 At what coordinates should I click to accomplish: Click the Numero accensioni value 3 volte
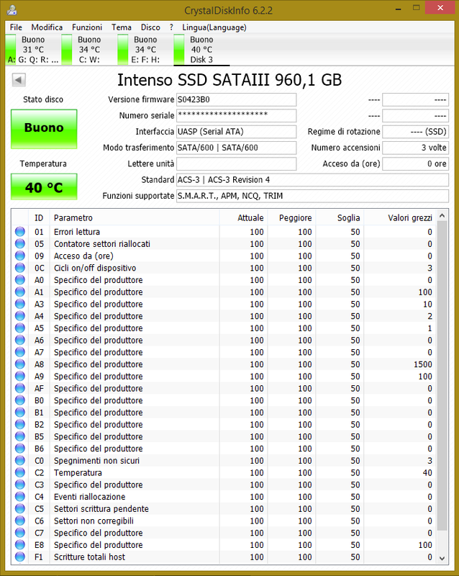pyautogui.click(x=415, y=148)
